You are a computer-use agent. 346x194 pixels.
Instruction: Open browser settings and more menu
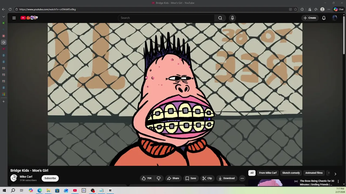pyautogui.click(x=329, y=9)
